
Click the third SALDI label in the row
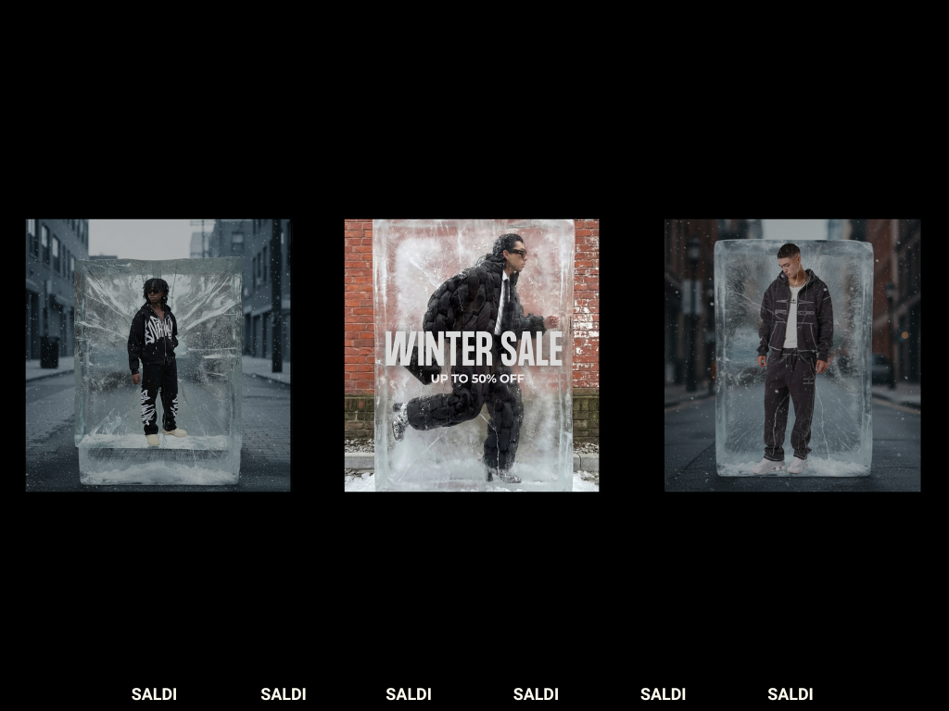click(409, 694)
